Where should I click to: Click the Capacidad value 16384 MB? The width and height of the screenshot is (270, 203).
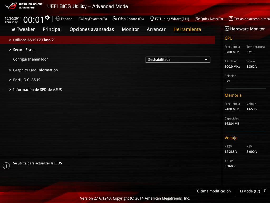click(x=232, y=124)
